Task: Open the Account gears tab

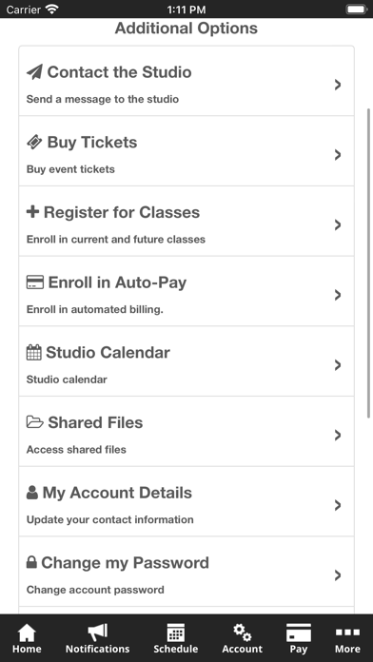Action: coord(243,638)
